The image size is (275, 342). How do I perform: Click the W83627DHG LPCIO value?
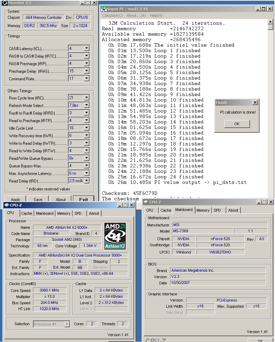[220, 252]
